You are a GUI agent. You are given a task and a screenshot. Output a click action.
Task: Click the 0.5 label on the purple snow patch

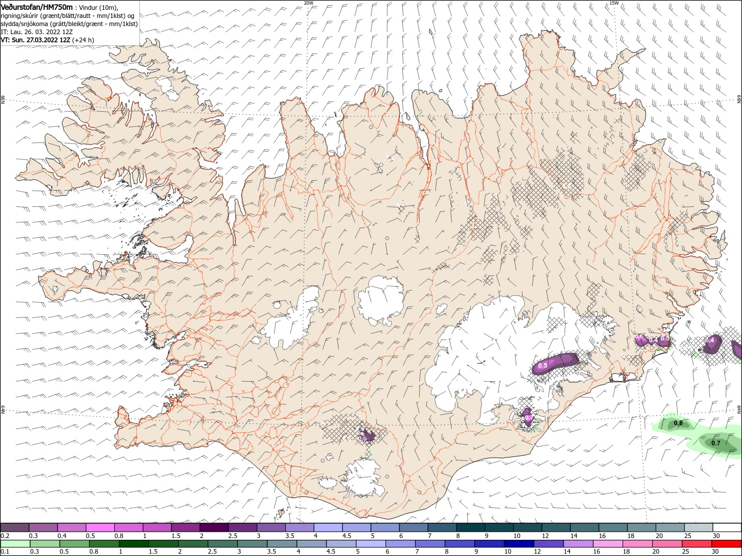543,365
